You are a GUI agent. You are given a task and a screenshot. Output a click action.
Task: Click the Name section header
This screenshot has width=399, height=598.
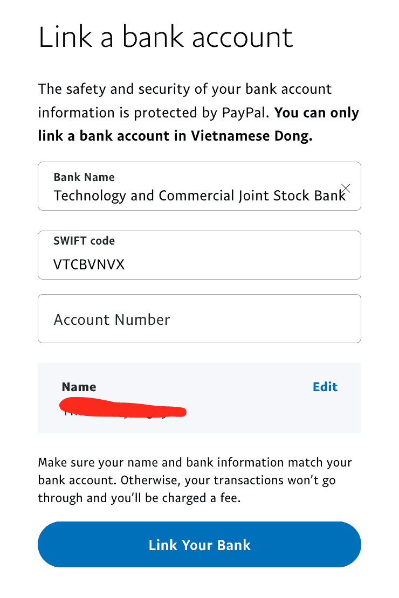[78, 387]
